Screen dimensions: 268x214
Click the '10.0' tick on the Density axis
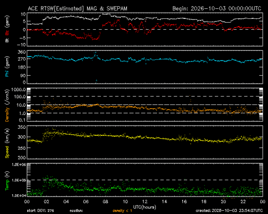[21, 105]
